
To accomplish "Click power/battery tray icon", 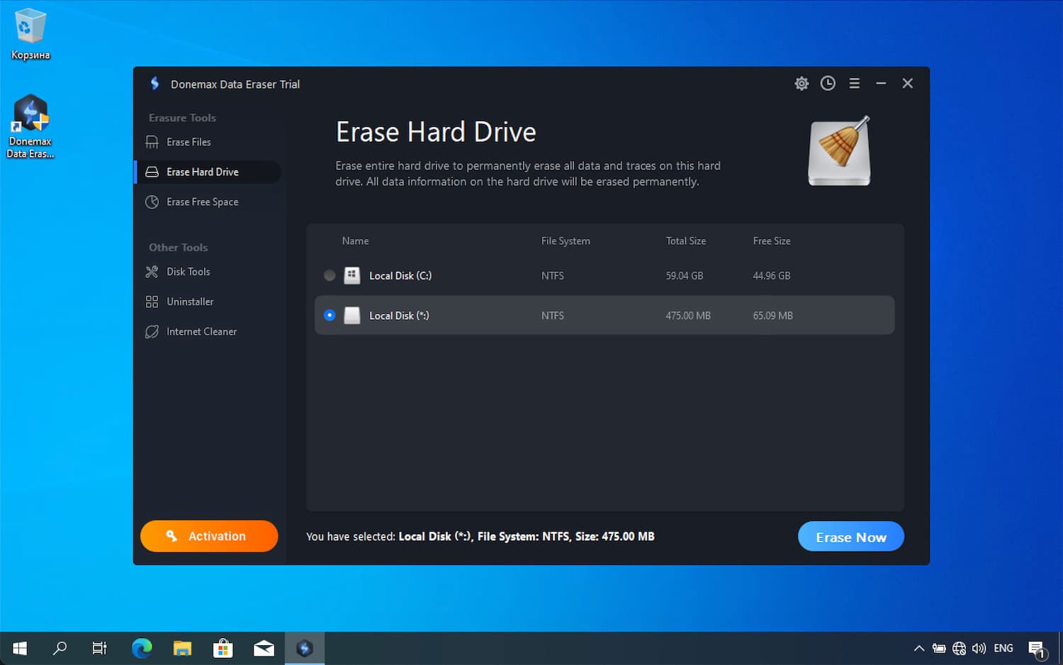I will (x=939, y=648).
